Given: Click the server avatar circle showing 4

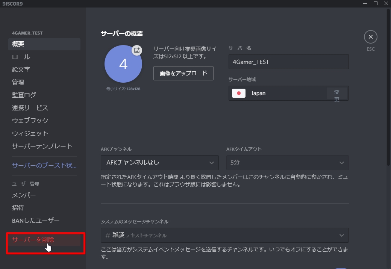Looking at the screenshot, I should click(x=123, y=64).
